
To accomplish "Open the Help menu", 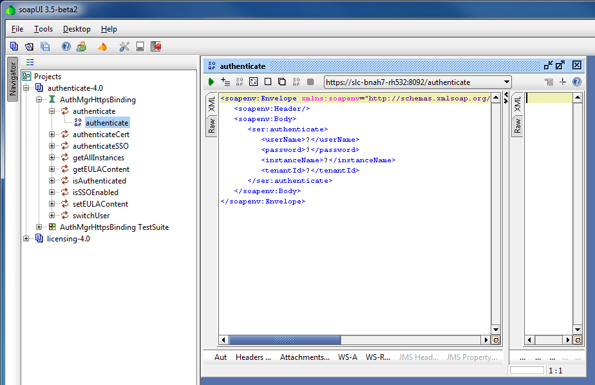I will tap(109, 29).
